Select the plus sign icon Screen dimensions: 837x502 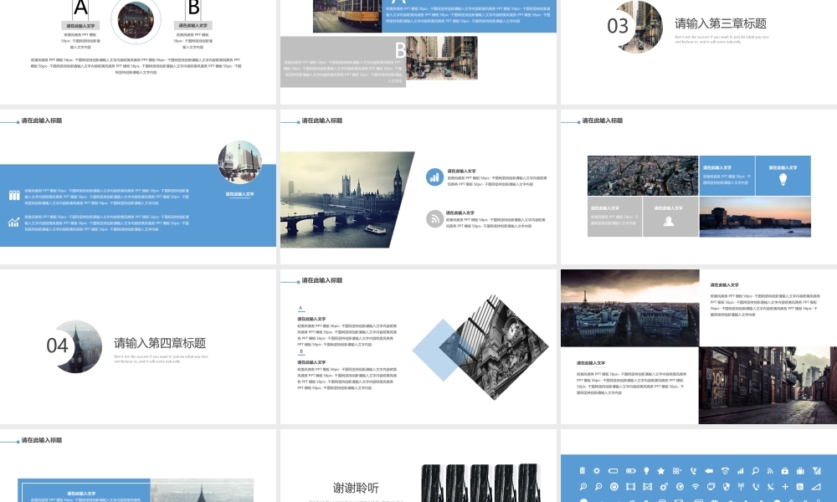pos(785,487)
